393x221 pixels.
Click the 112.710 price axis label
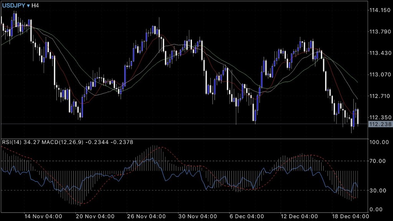click(x=380, y=96)
